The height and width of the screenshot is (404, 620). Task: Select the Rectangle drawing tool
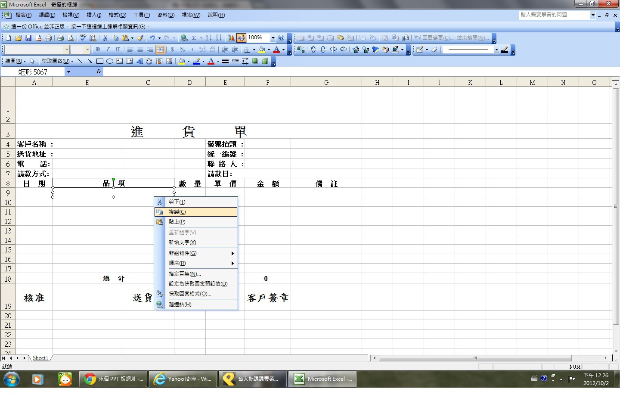click(x=100, y=61)
